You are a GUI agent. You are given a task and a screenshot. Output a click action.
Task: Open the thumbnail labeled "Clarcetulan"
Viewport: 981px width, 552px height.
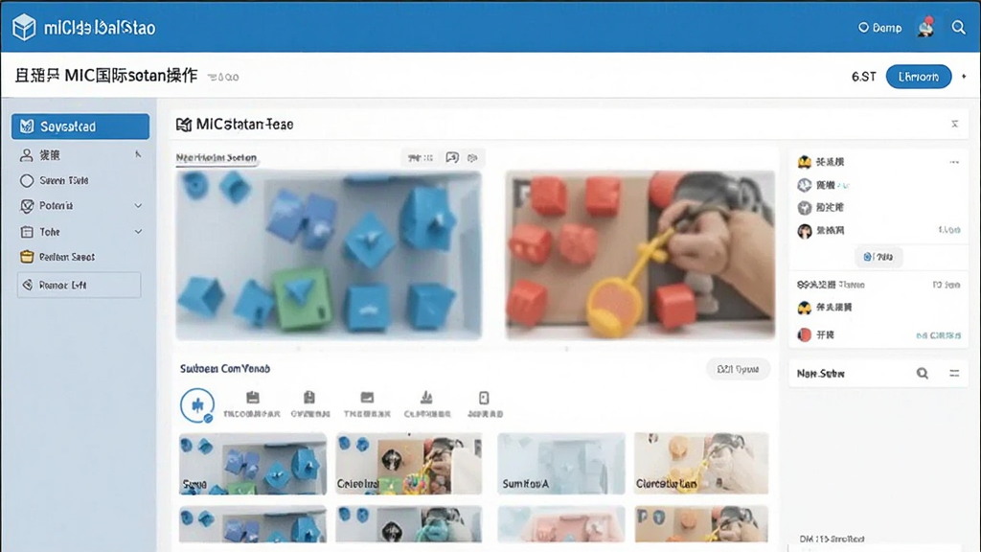tap(701, 464)
